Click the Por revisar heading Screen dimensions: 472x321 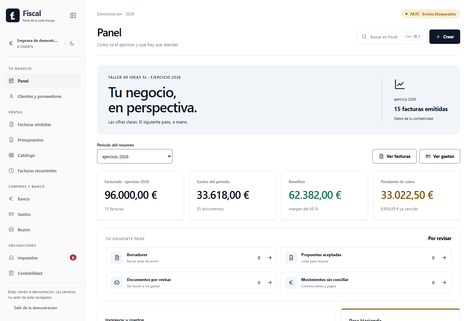[x=440, y=238]
